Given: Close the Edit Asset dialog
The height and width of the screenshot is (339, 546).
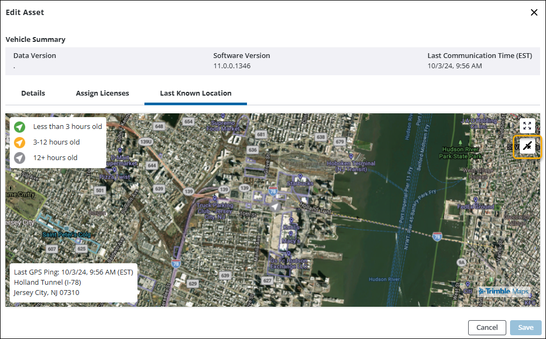Looking at the screenshot, I should point(534,12).
